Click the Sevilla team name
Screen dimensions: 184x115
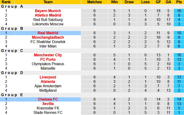pyautogui.click(x=48, y=104)
